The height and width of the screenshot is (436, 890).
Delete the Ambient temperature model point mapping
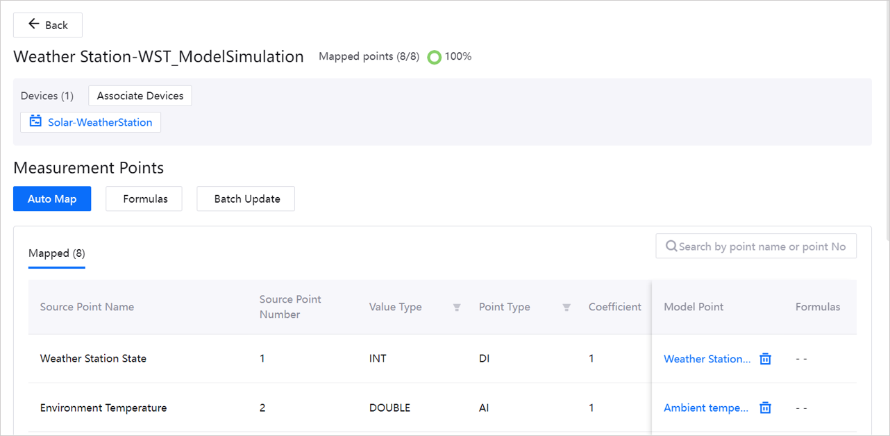(765, 408)
